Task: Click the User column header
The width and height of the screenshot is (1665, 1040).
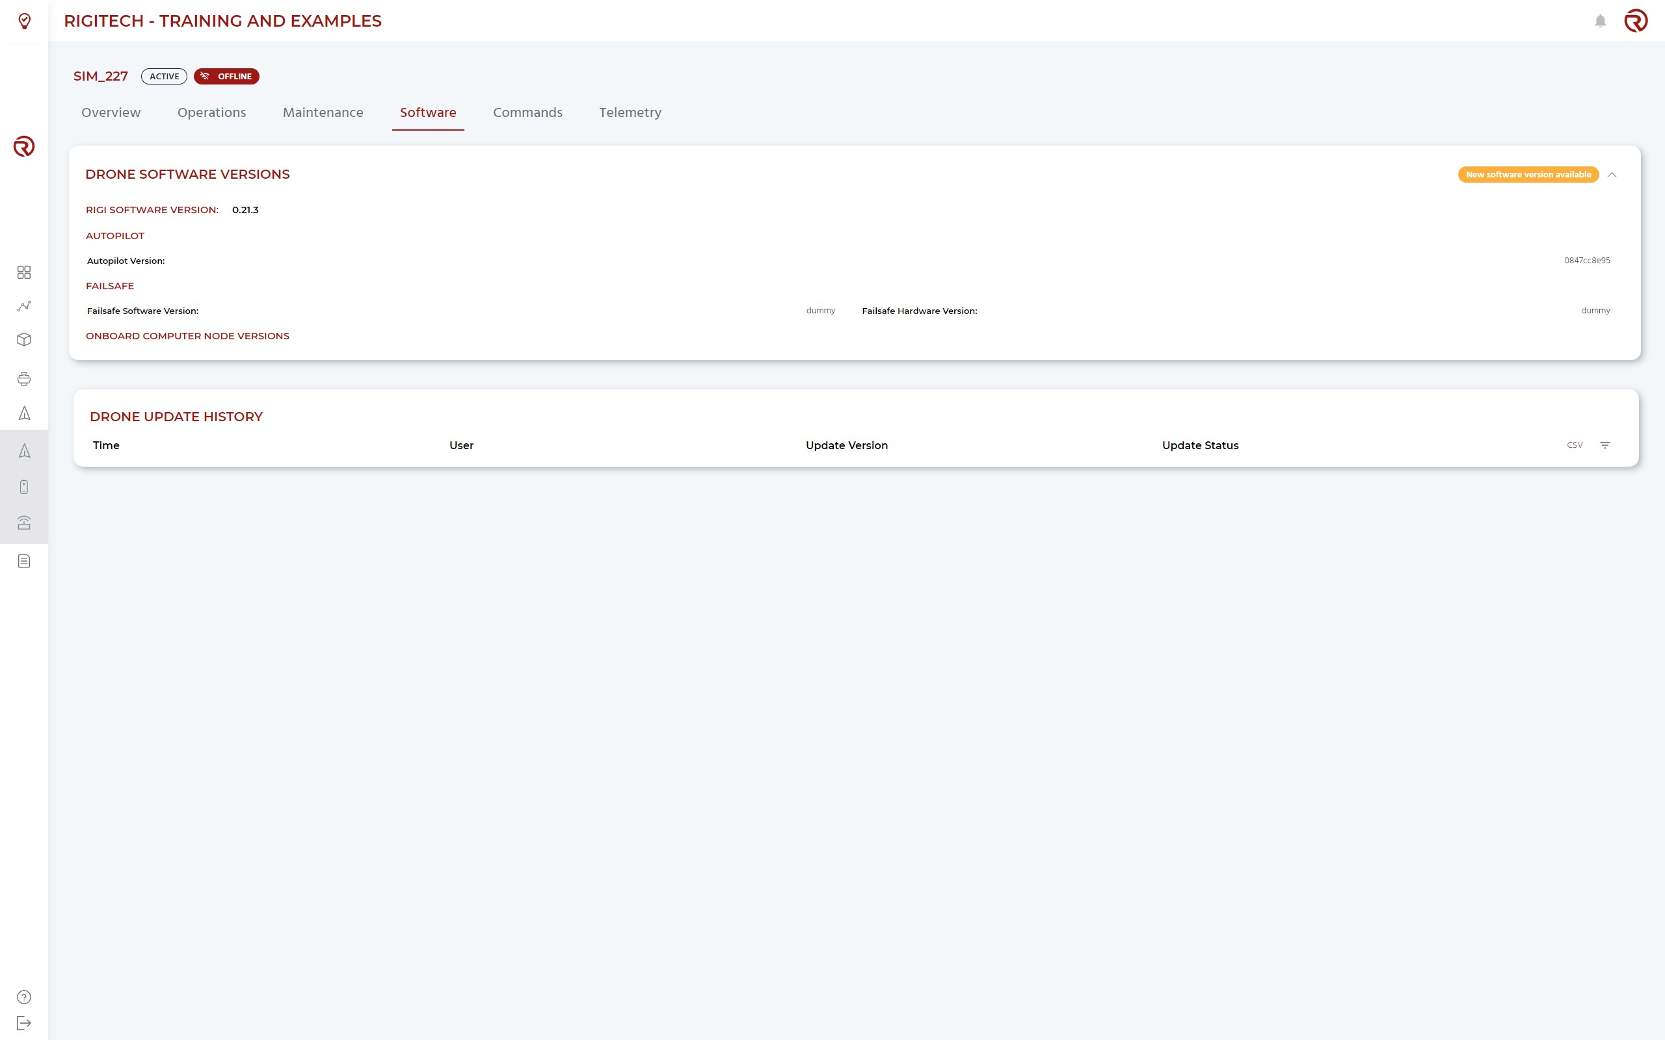Action: [461, 445]
